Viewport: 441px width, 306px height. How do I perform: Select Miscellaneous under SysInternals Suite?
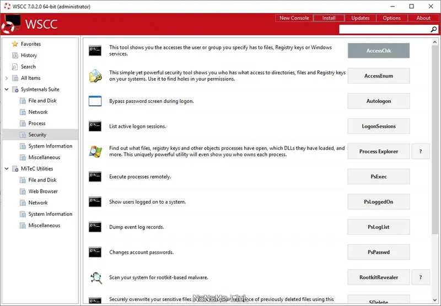coord(45,157)
